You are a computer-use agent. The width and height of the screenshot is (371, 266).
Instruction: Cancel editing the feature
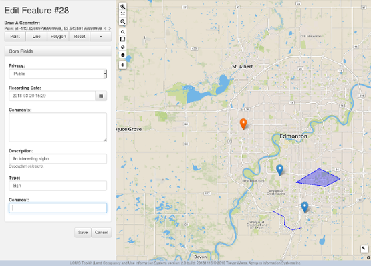click(102, 233)
